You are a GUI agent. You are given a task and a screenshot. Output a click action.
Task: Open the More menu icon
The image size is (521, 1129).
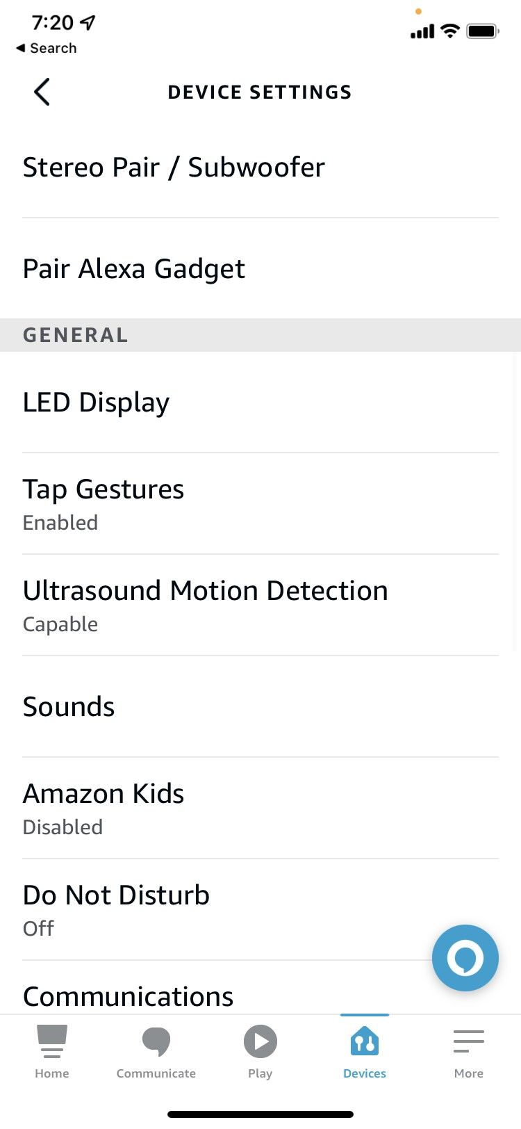click(x=468, y=1041)
